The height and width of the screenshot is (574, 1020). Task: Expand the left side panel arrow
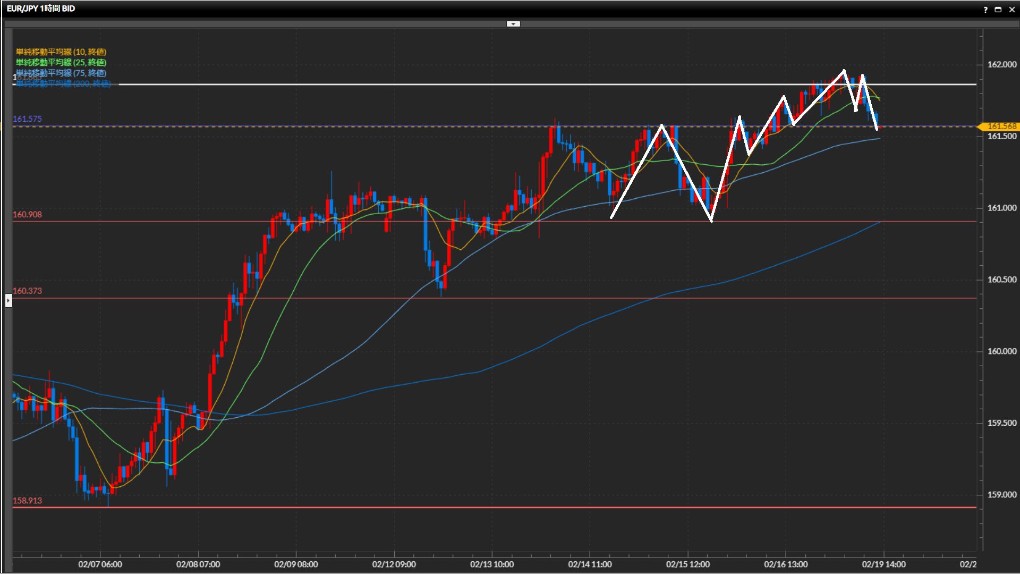[8, 301]
